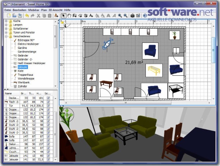Open the Bearbeiten menu
Viewport: 220px width, 166px height.
(x=19, y=10)
